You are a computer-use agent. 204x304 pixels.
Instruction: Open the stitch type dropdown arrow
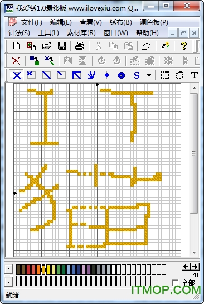coord(149,75)
